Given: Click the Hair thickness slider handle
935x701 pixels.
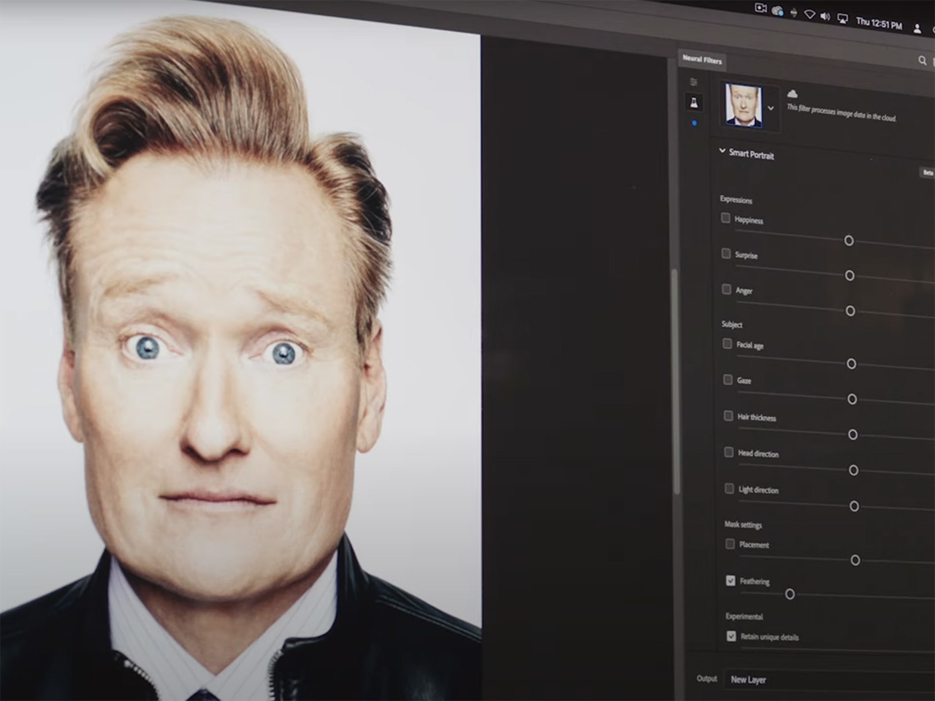Looking at the screenshot, I should [x=852, y=434].
